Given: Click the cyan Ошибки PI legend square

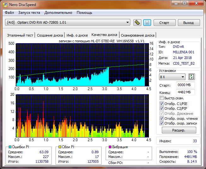Looking at the screenshot, I should tap(10, 147).
